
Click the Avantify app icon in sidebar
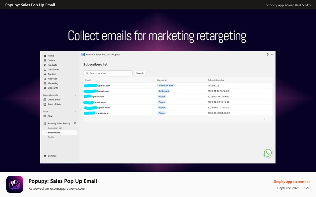tap(45, 123)
